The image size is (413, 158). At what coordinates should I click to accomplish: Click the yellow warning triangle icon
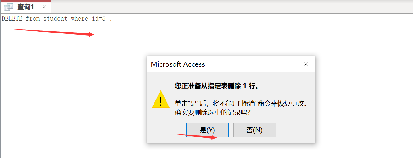[x=161, y=99]
